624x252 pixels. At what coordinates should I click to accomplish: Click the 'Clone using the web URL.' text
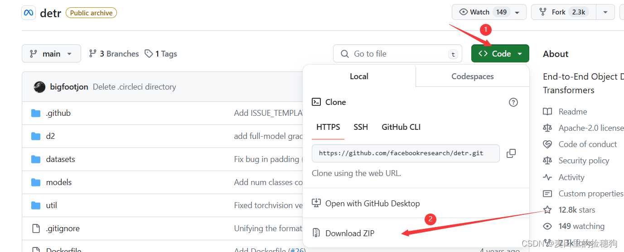coord(356,173)
